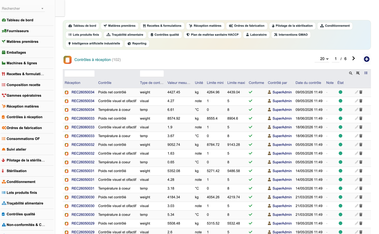Click the Contrôles à réception orange module icon
The width and height of the screenshot is (379, 234).
click(67, 60)
